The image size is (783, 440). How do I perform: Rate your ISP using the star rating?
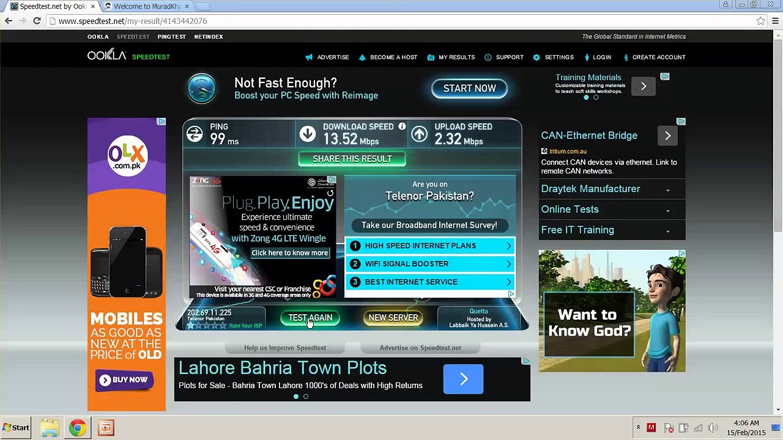click(207, 326)
